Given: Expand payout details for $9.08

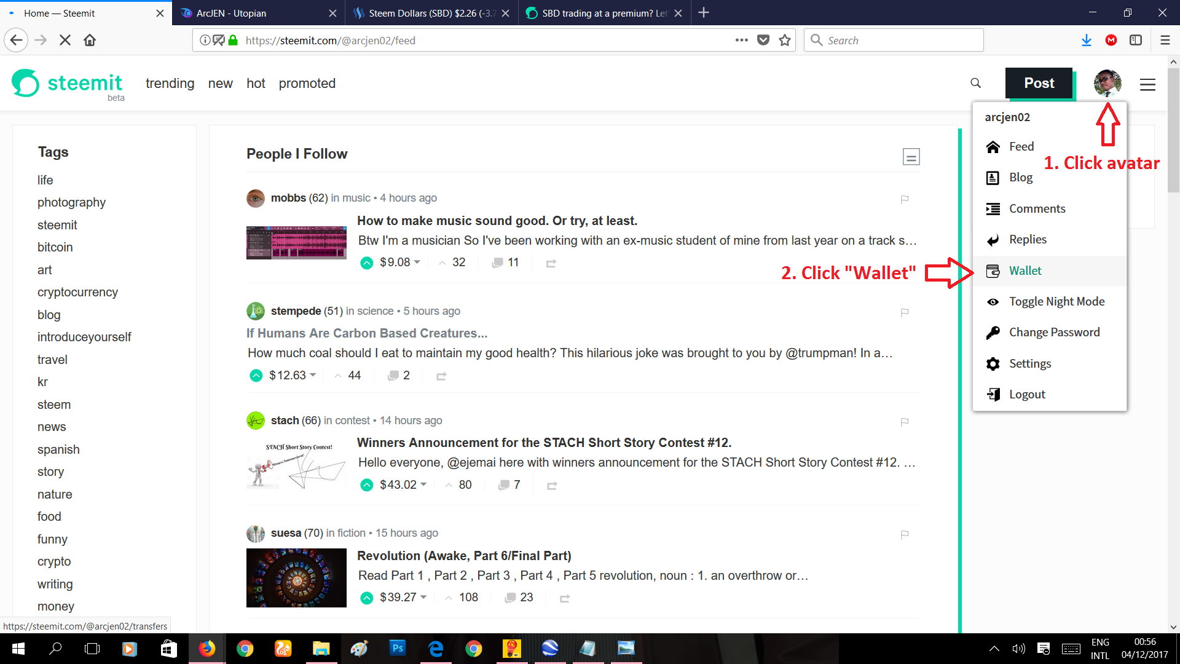Looking at the screenshot, I should [417, 263].
